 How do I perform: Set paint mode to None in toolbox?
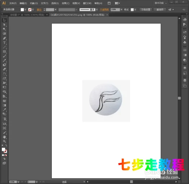tap(6, 155)
